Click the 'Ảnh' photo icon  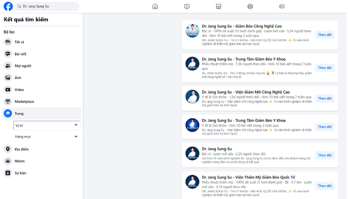[8, 78]
